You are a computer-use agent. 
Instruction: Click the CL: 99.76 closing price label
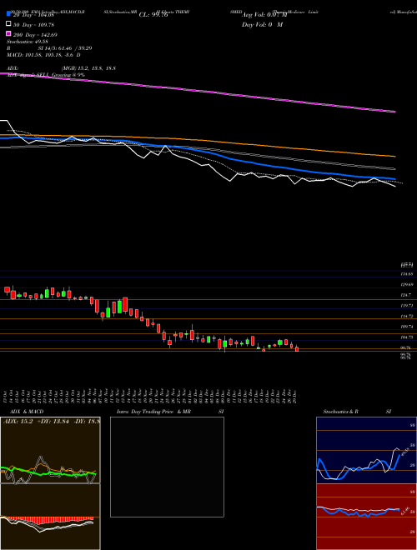click(153, 15)
